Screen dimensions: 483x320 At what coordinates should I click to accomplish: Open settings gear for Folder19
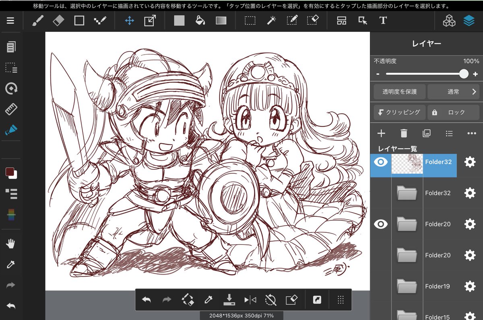point(470,286)
